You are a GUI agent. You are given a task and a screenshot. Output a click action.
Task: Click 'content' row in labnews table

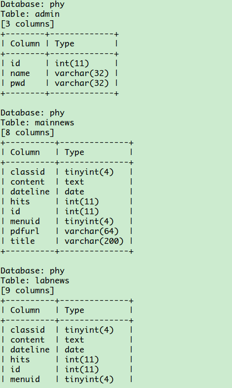coord(67,340)
